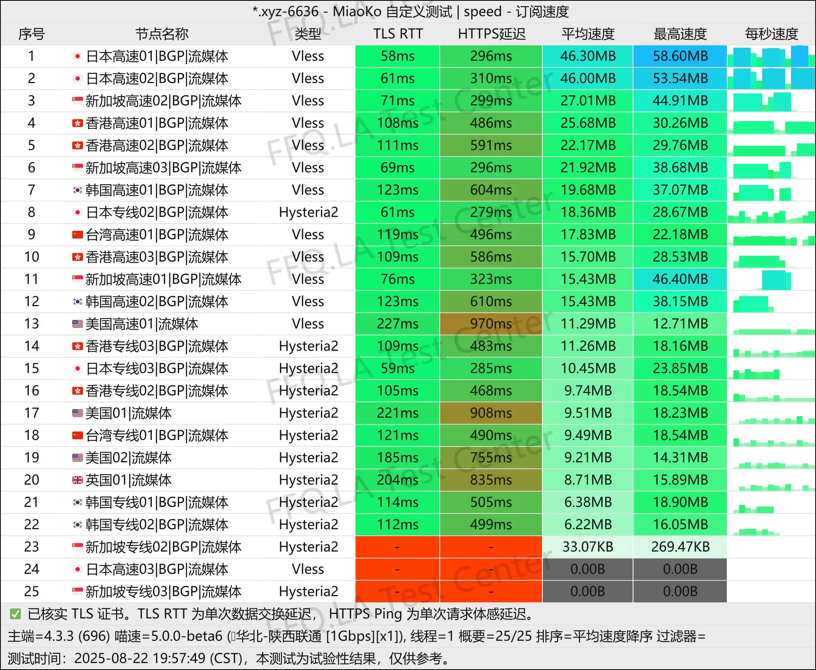
Task: Click the Japan flag beside 日本专线03
Action: [78, 368]
